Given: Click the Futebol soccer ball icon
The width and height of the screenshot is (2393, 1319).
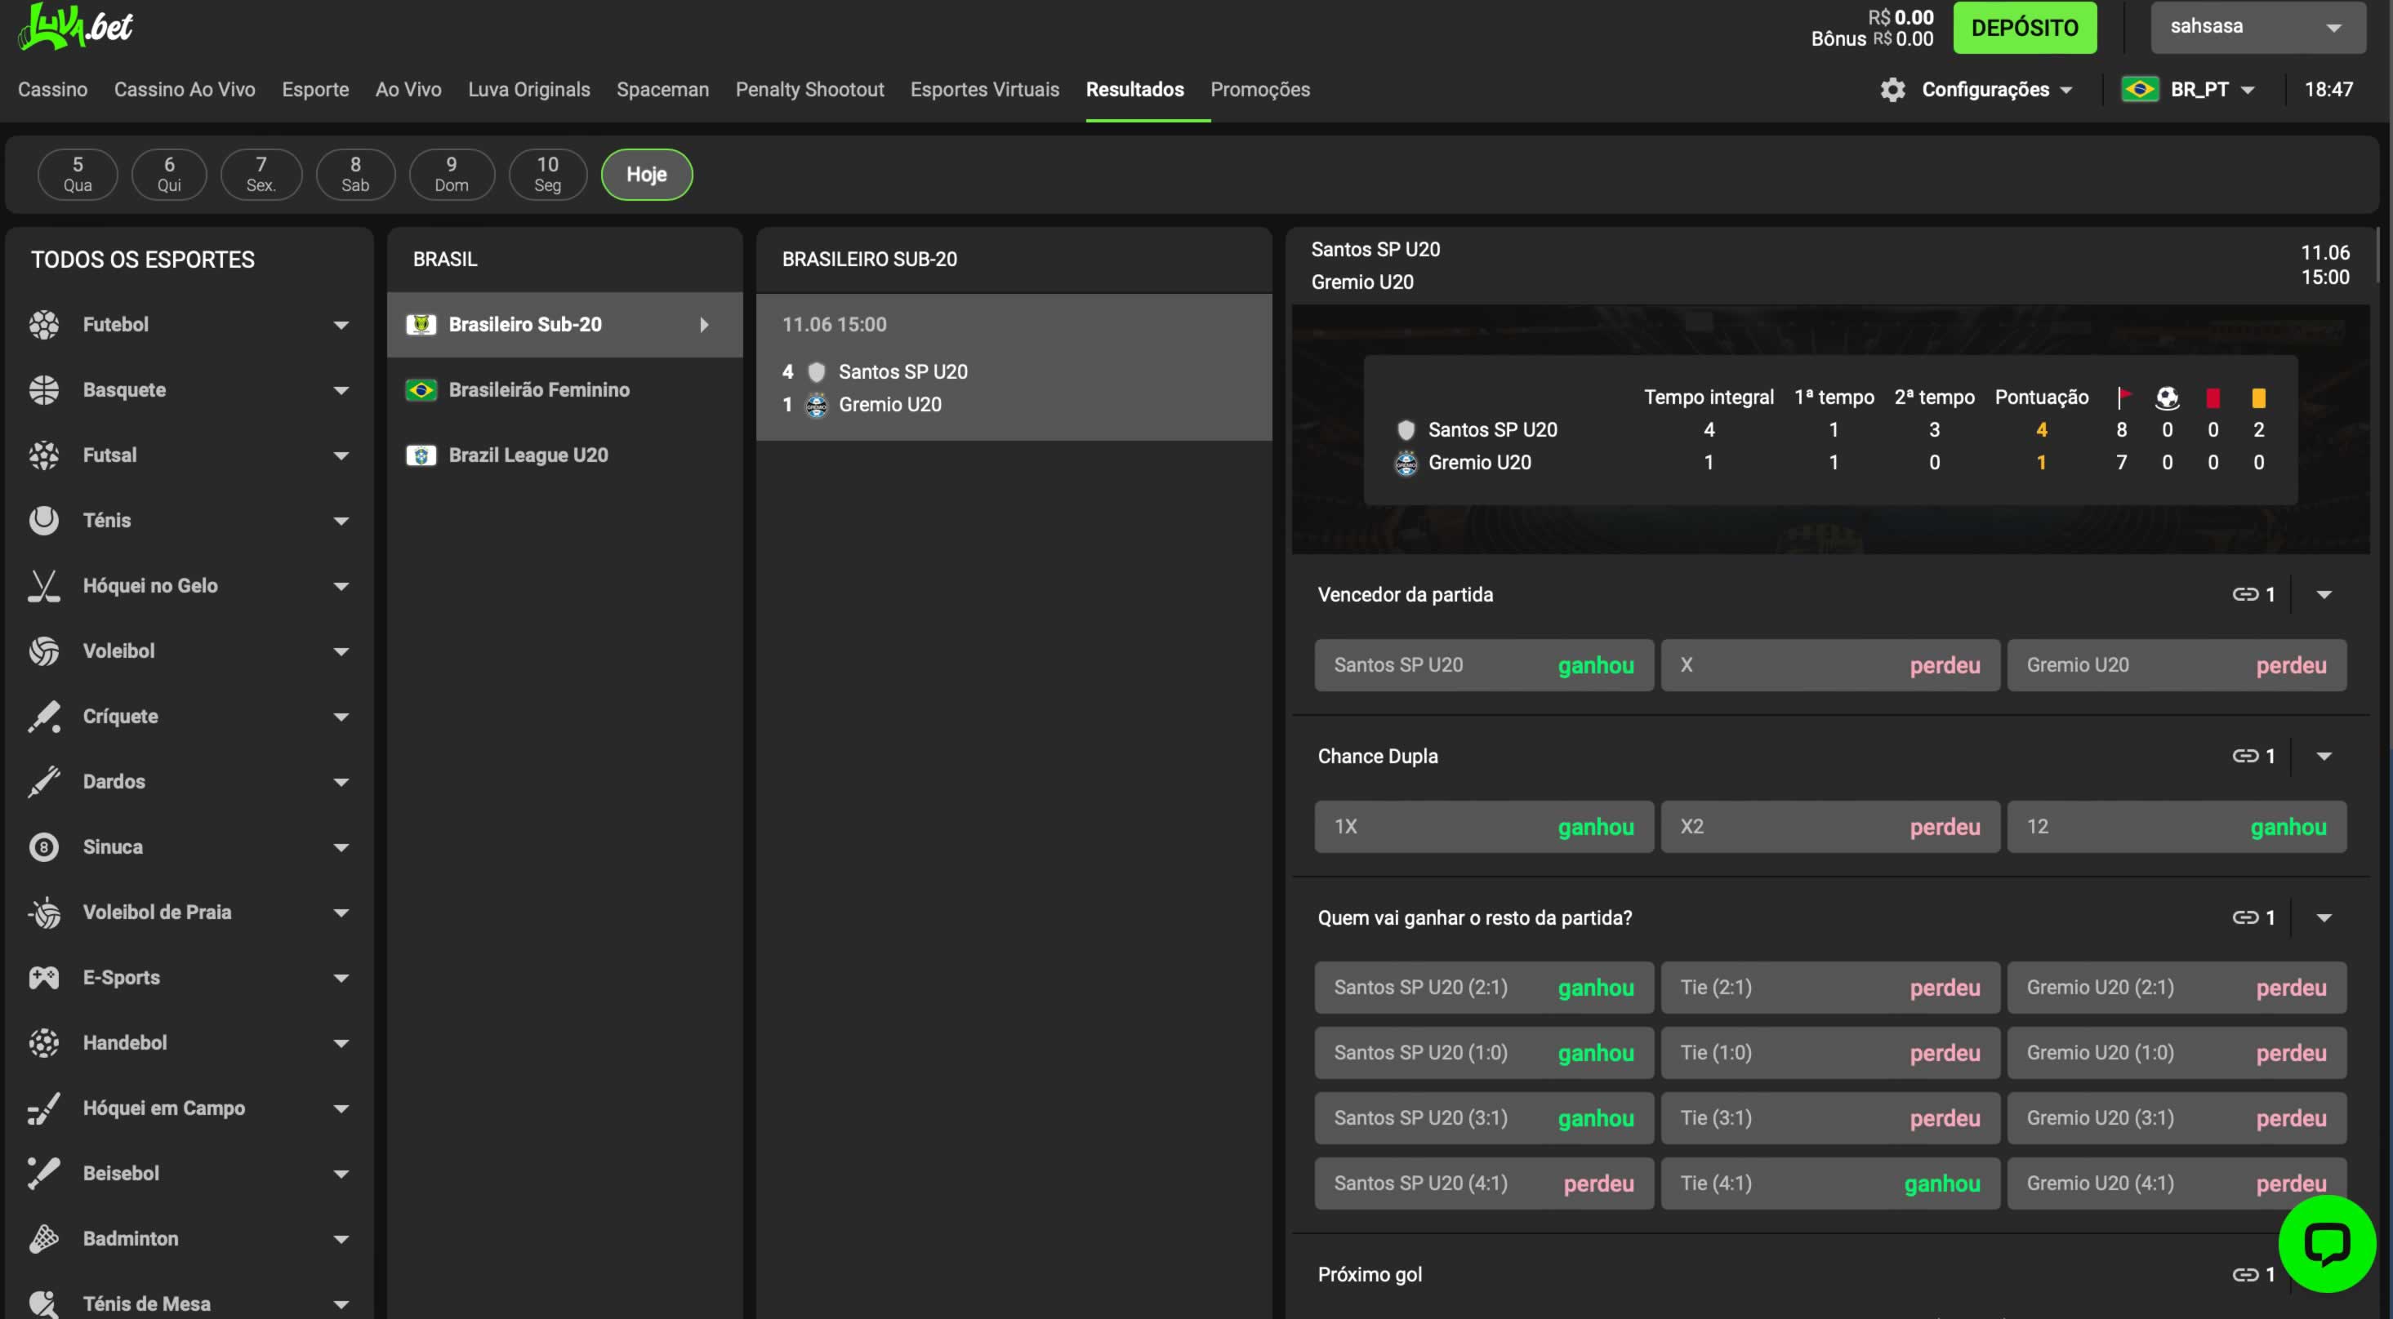Looking at the screenshot, I should tap(43, 325).
